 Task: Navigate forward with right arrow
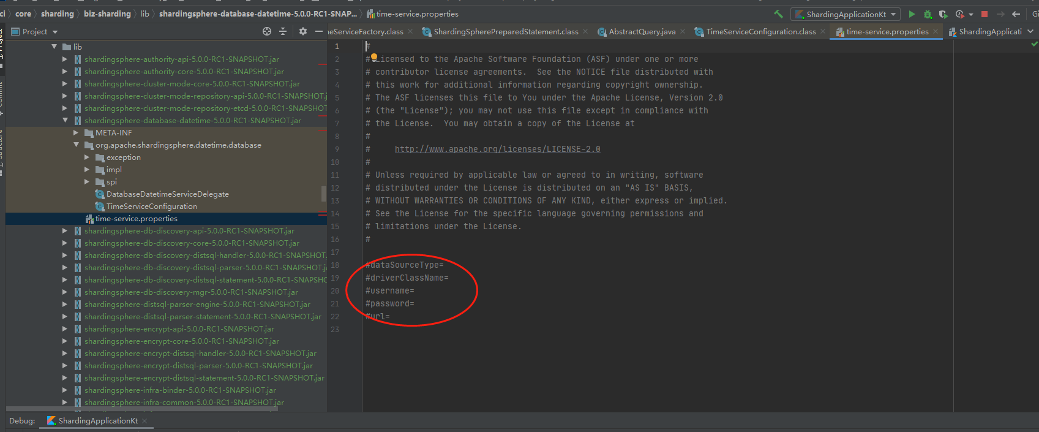pyautogui.click(x=1000, y=14)
